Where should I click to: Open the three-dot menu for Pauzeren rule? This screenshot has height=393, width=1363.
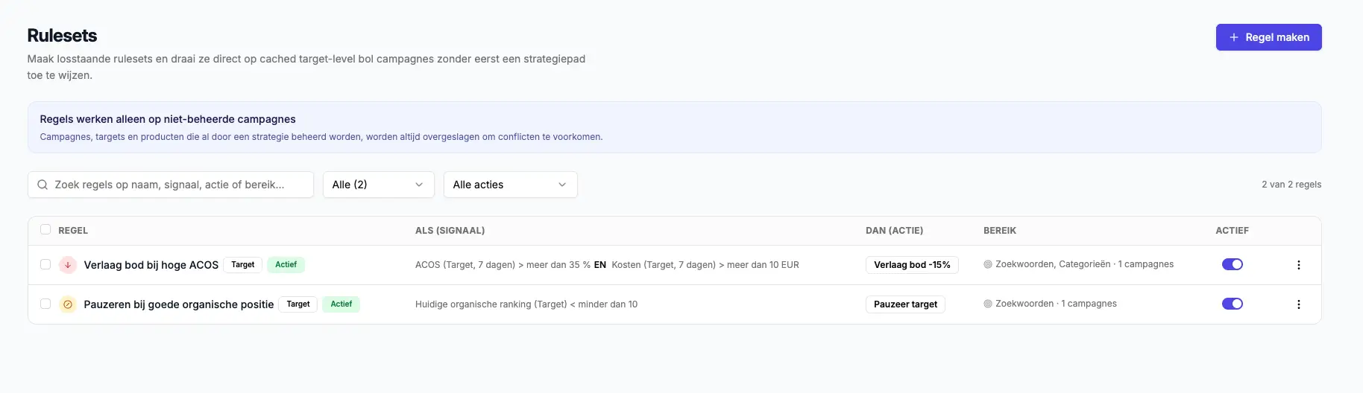coord(1298,304)
